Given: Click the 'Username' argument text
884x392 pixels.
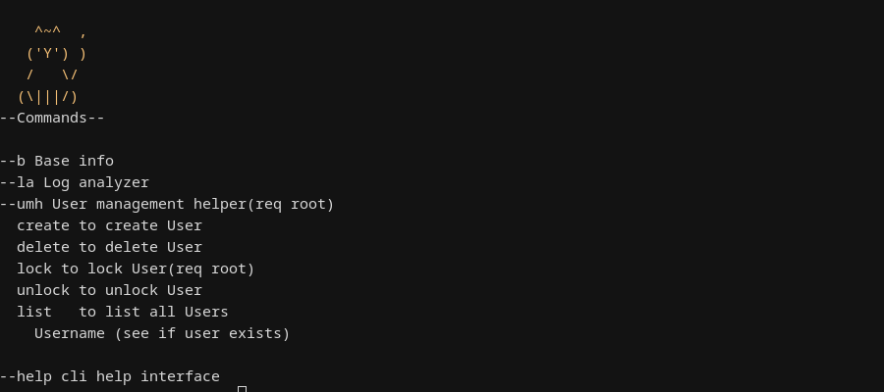Looking at the screenshot, I should tap(69, 333).
